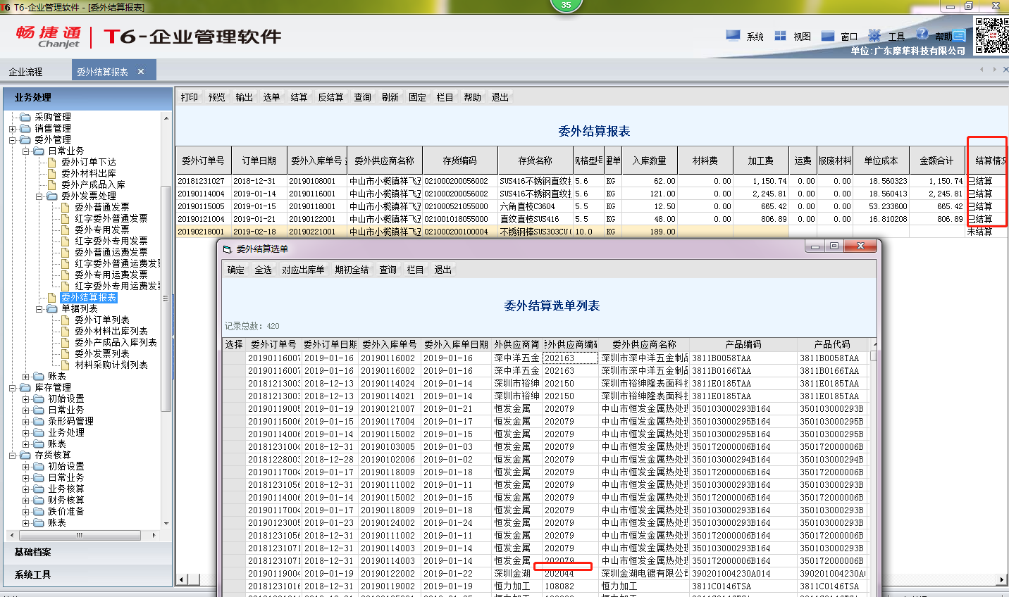Collapse the 库存管理 tree node
The width and height of the screenshot is (1009, 597).
[x=12, y=388]
